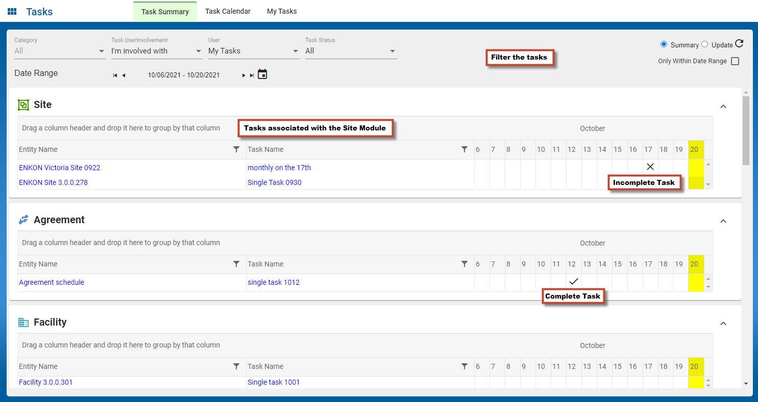Click the refresh icon beside Update
Screen dimensions: 758x402
tap(739, 44)
